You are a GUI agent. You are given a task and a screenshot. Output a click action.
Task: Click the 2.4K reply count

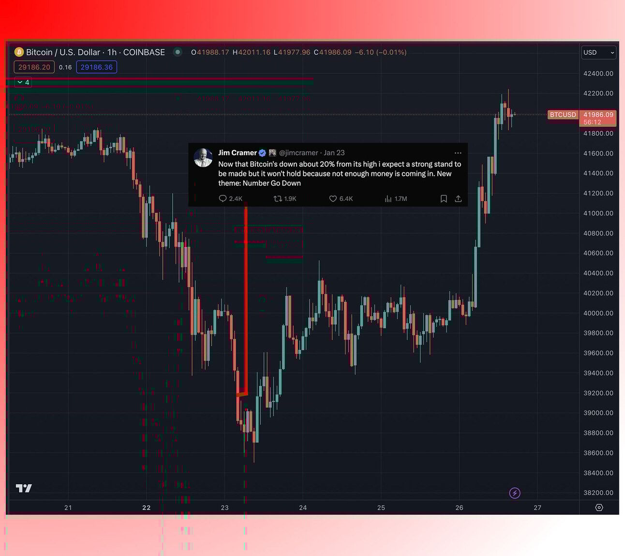tap(236, 199)
